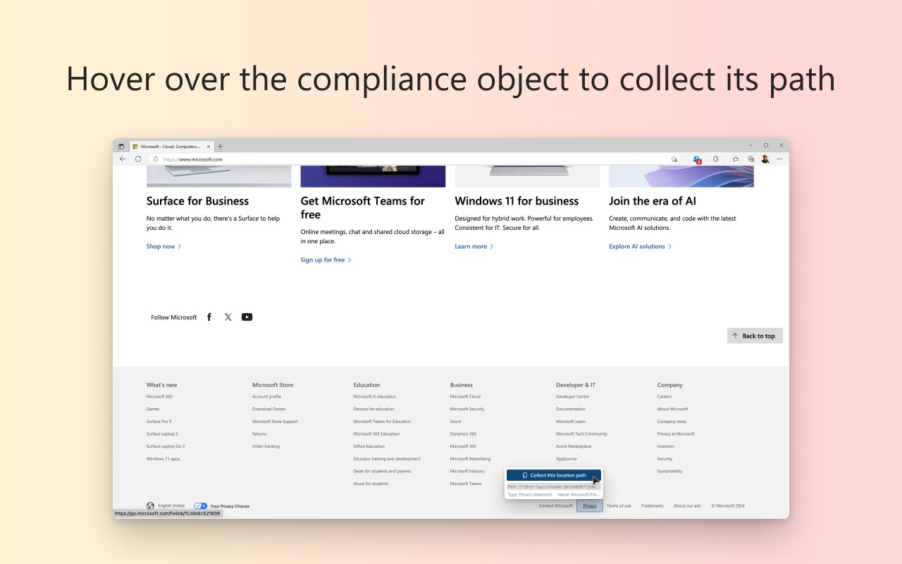Add this page to favorites
Image resolution: width=902 pixels, height=564 pixels.
tap(674, 159)
